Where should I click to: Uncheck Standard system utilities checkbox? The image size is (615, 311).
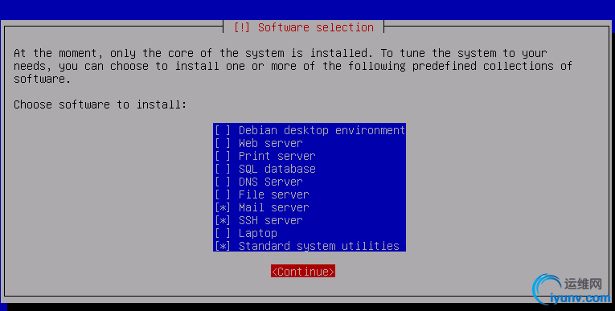223,246
